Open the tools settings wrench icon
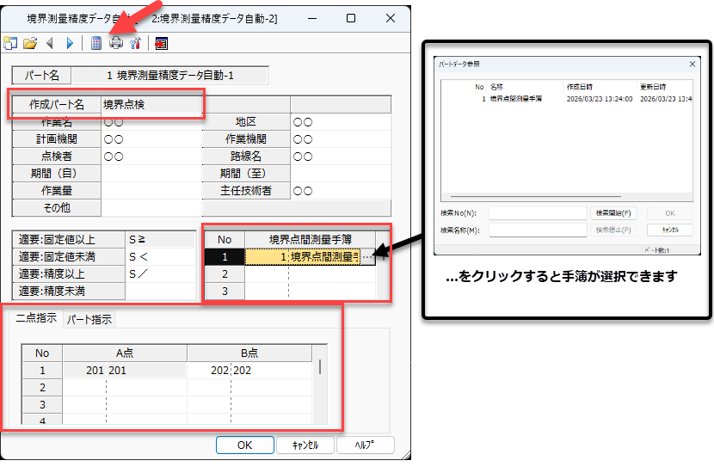 (x=135, y=43)
